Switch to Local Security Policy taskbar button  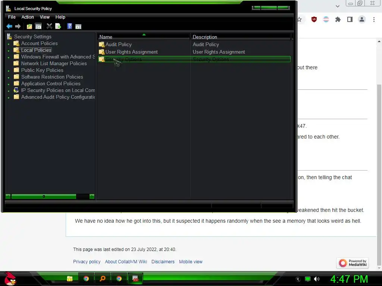(x=135, y=279)
